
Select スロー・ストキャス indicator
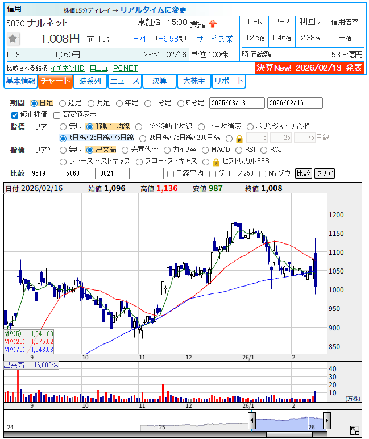pos(139,161)
